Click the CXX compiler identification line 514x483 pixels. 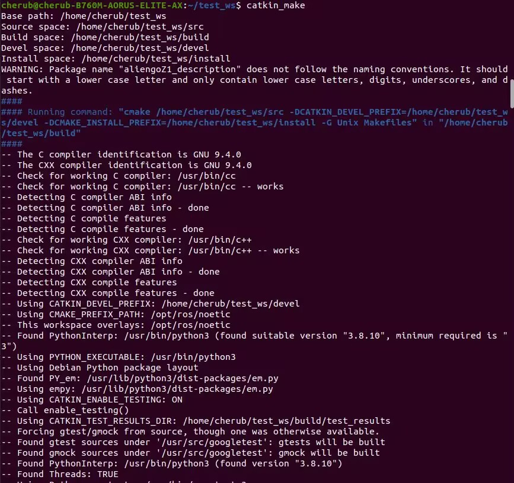(126, 165)
